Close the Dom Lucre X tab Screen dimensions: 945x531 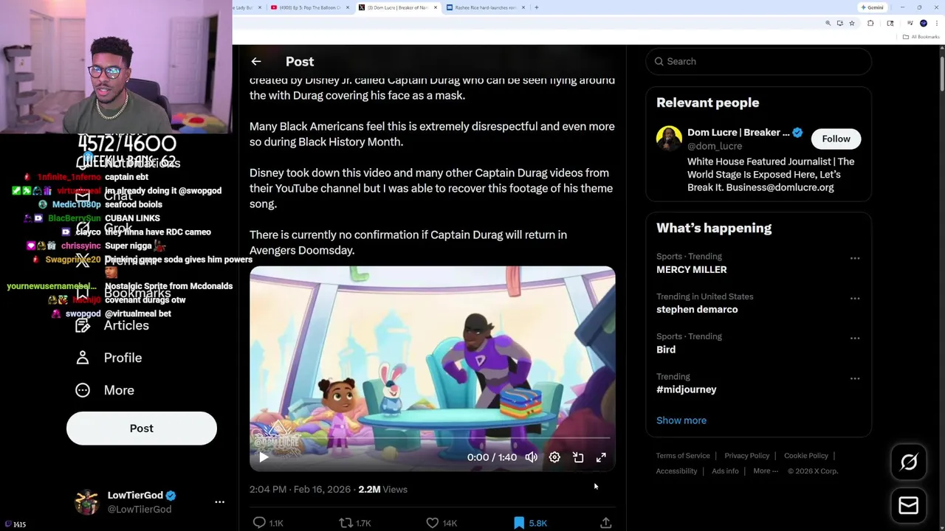[436, 7]
